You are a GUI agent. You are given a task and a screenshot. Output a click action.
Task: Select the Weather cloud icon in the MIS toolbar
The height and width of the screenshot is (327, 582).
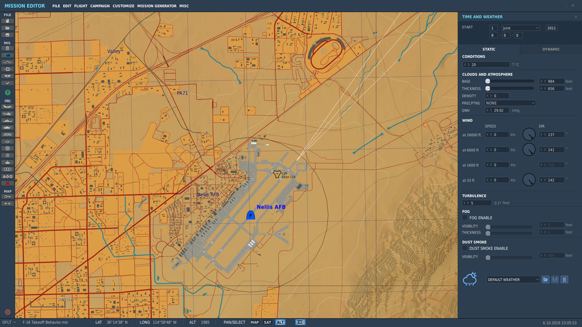coord(7,55)
